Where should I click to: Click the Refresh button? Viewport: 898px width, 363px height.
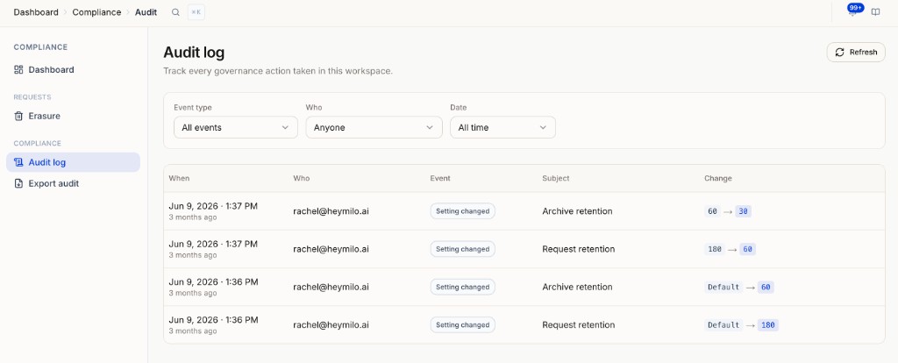856,52
